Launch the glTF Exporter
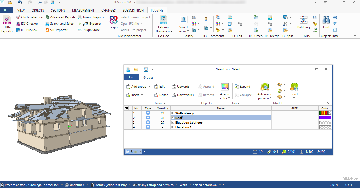Screen dimensions: 360x188 [x=89, y=24]
